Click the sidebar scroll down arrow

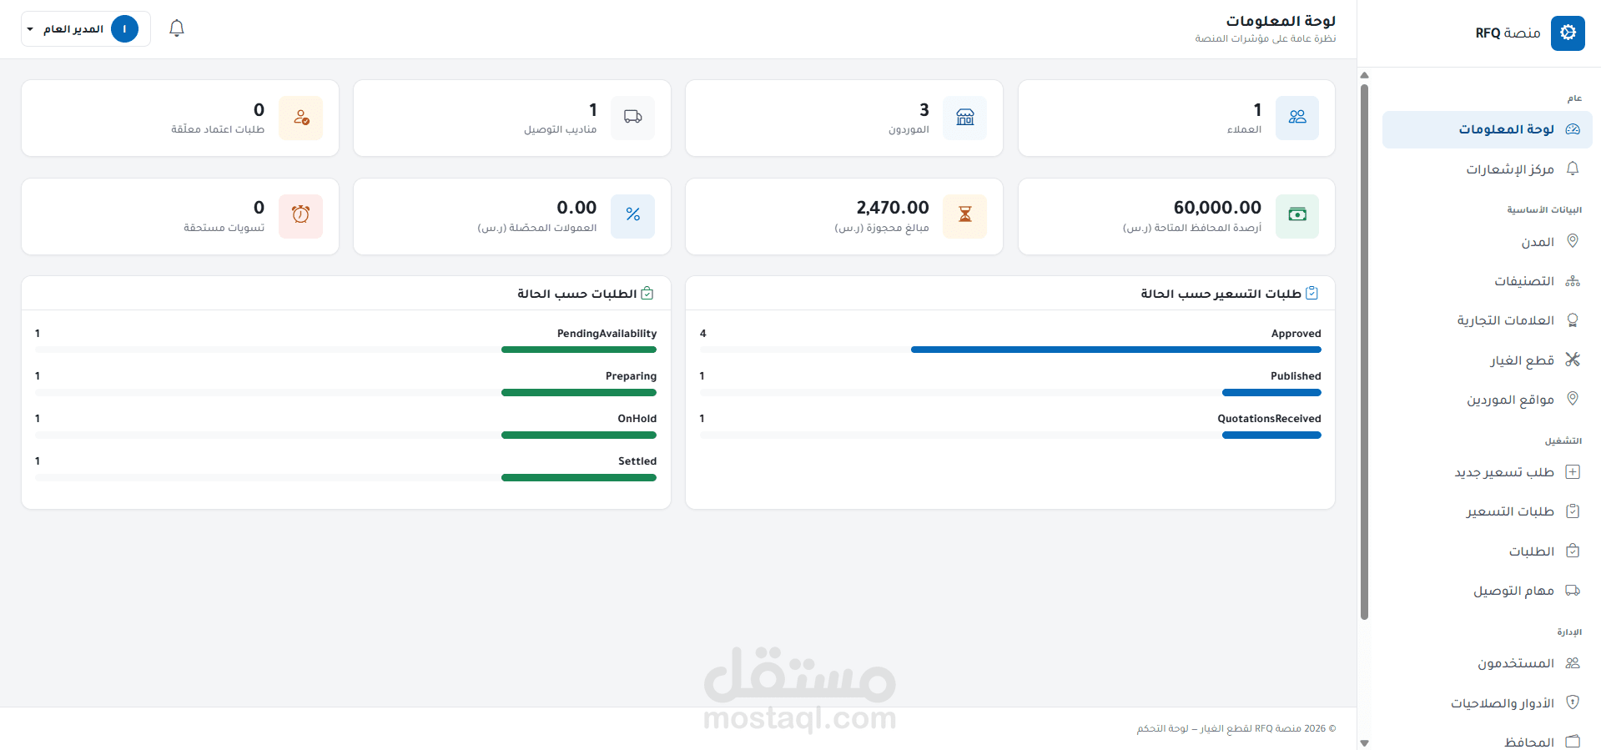(x=1365, y=742)
